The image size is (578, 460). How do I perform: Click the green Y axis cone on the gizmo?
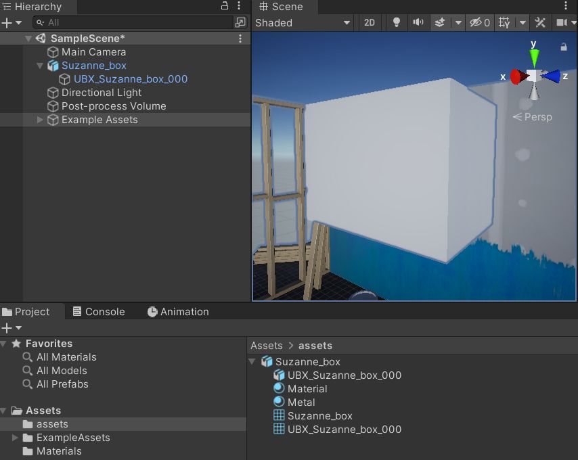tap(535, 54)
